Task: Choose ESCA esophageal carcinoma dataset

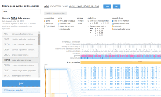Action: pyautogui.click(x=20, y=76)
